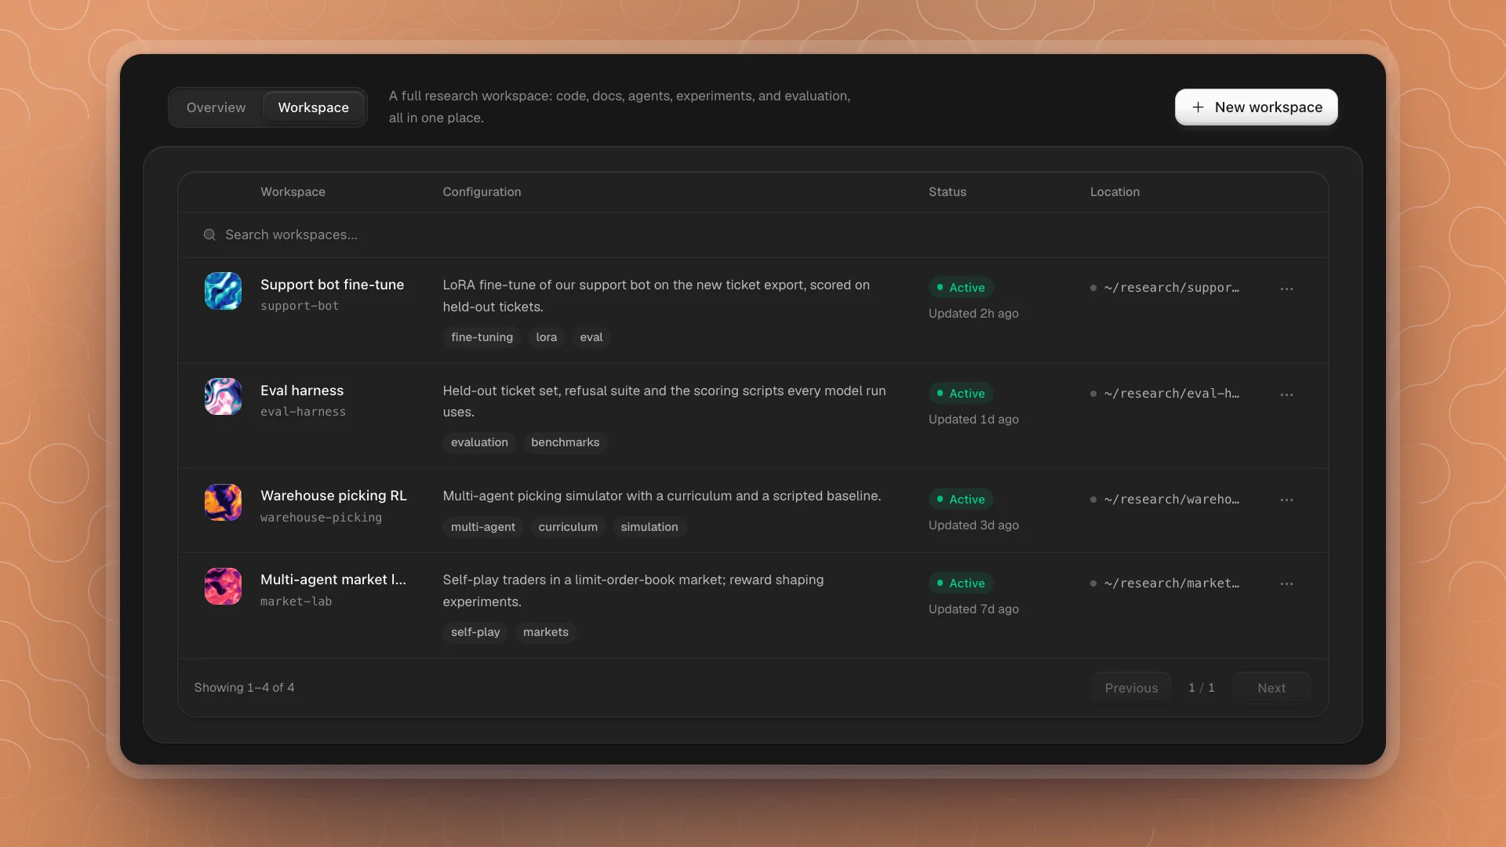
Task: Focus the Search workspaces field
Action: 753,234
